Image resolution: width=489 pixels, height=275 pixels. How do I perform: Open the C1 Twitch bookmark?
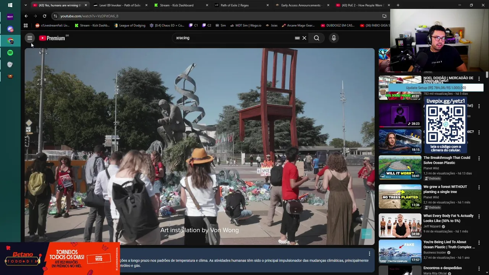point(193,26)
